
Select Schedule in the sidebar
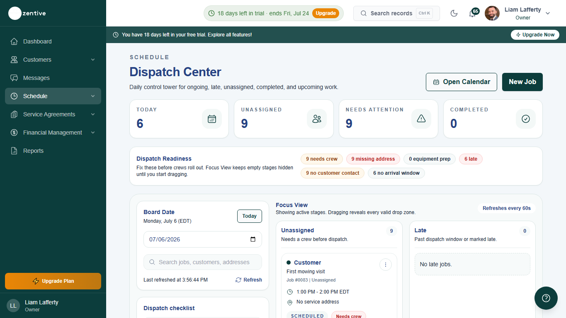(x=53, y=96)
